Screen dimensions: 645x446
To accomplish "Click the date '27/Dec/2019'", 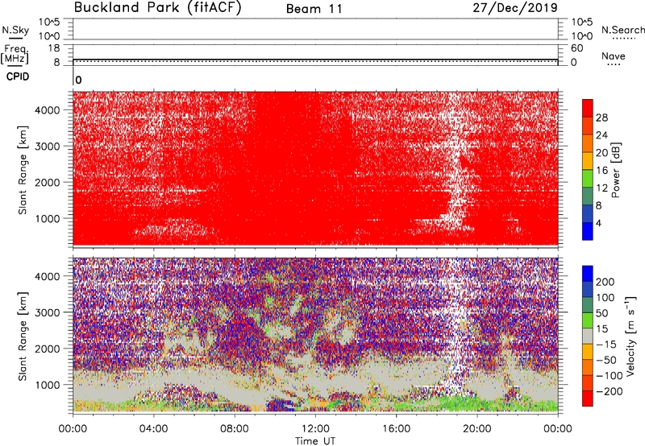I will pos(515,8).
